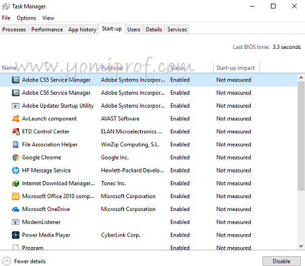
Task: Click the Adobe Updater Startup Utility icon
Action: (x=16, y=106)
